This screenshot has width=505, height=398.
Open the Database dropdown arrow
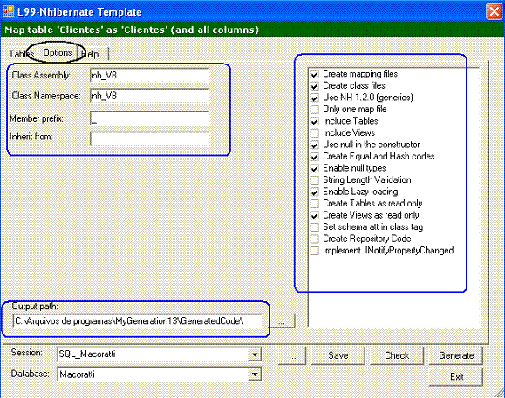255,374
